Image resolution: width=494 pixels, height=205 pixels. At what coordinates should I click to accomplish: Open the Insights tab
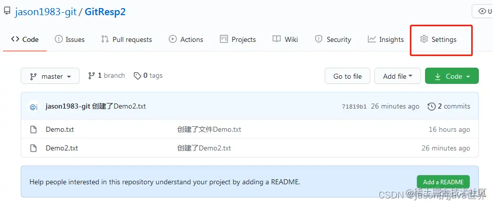click(x=386, y=39)
